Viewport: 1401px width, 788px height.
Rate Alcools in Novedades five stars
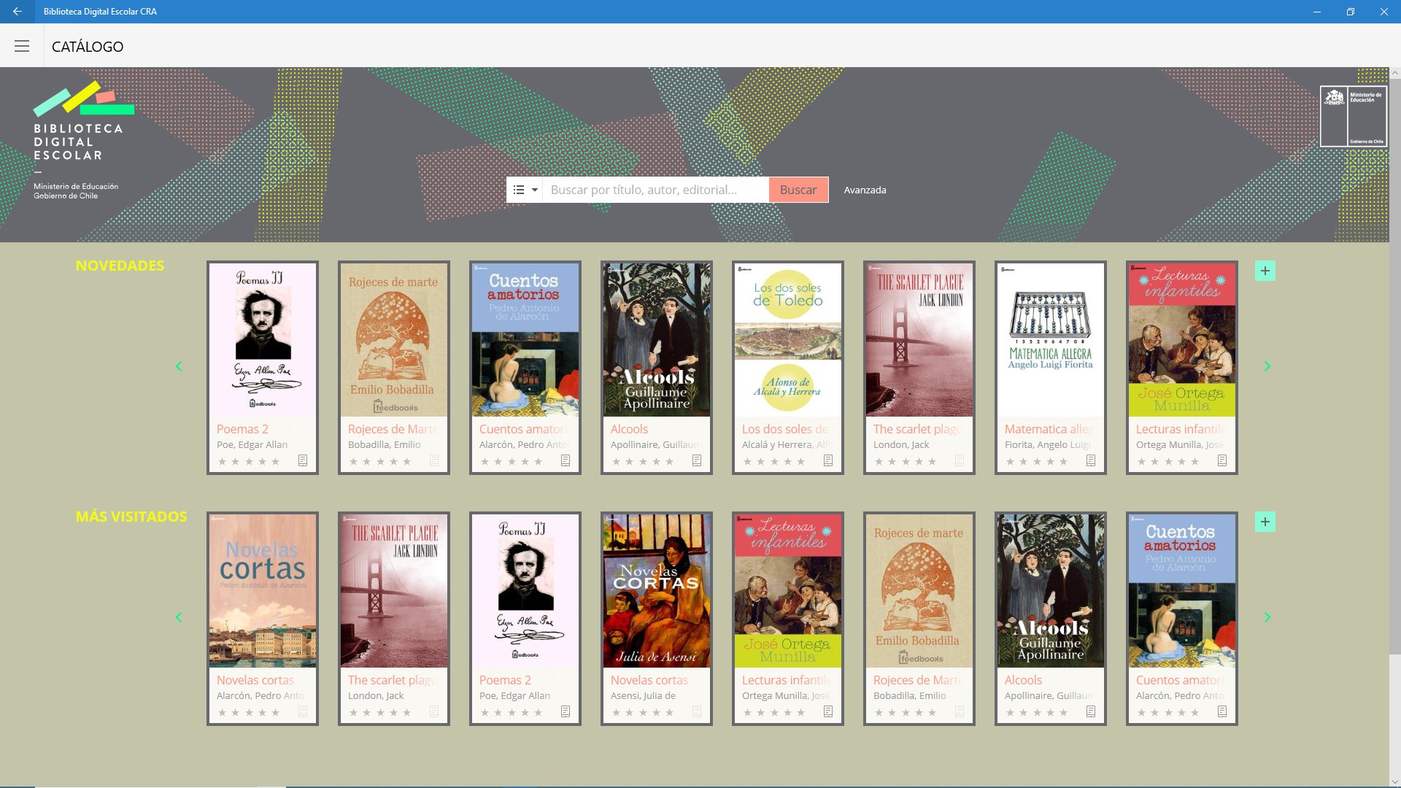670,461
